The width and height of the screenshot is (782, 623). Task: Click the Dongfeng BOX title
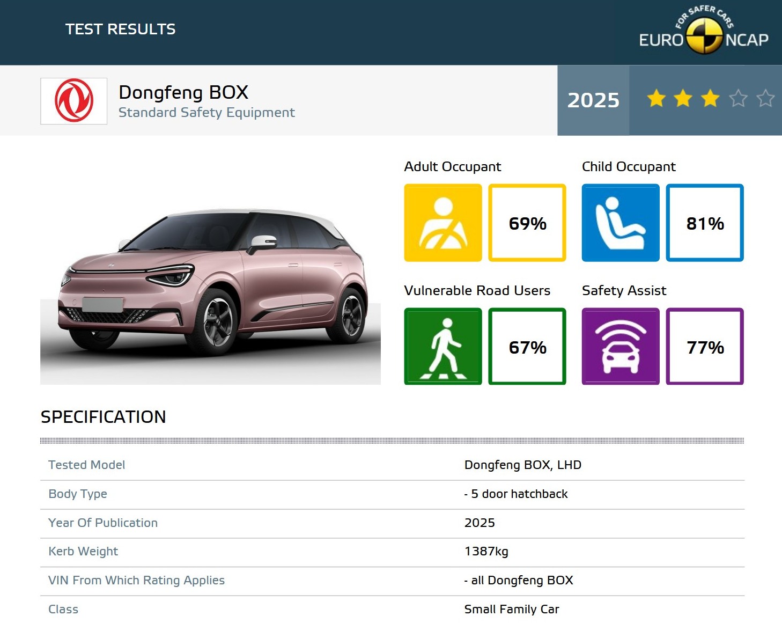(x=183, y=92)
